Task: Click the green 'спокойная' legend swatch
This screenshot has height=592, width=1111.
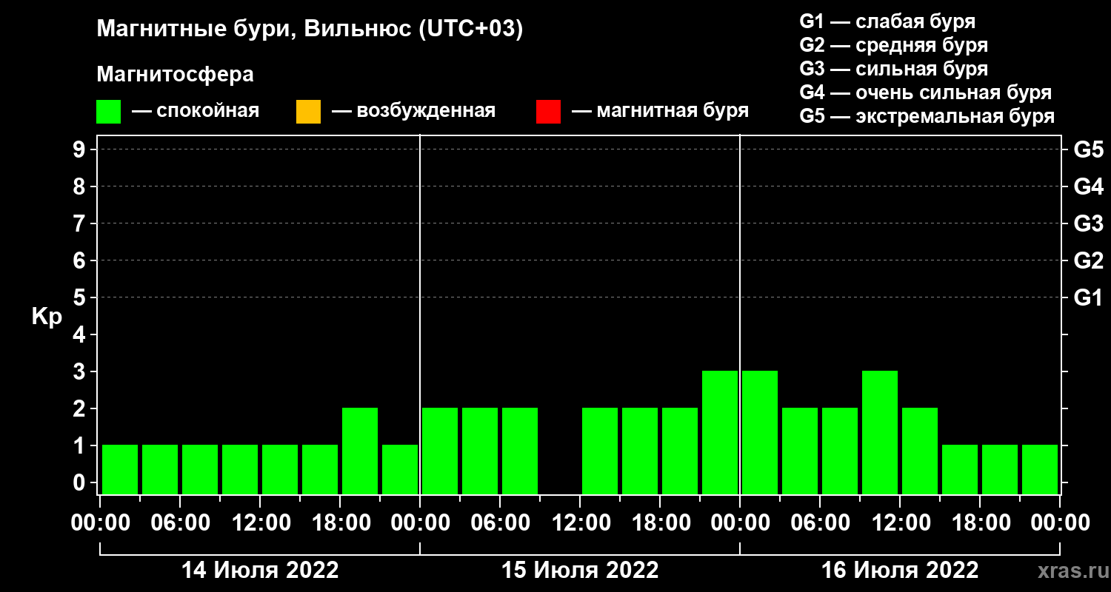Action: [x=108, y=112]
